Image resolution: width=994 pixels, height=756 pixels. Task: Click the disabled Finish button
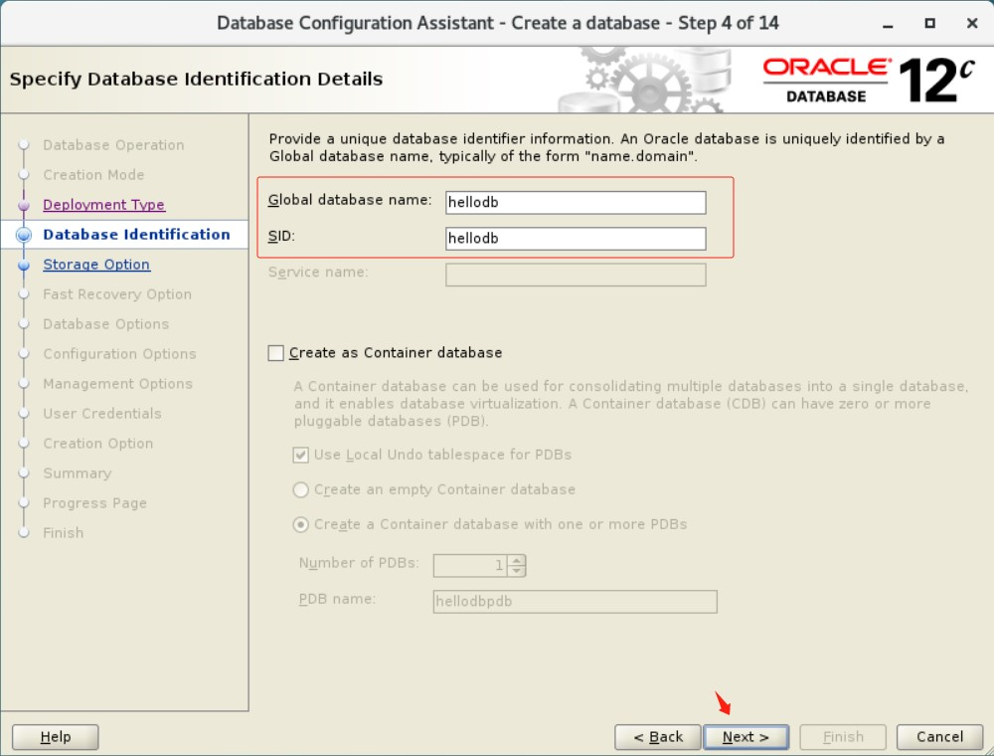843,737
